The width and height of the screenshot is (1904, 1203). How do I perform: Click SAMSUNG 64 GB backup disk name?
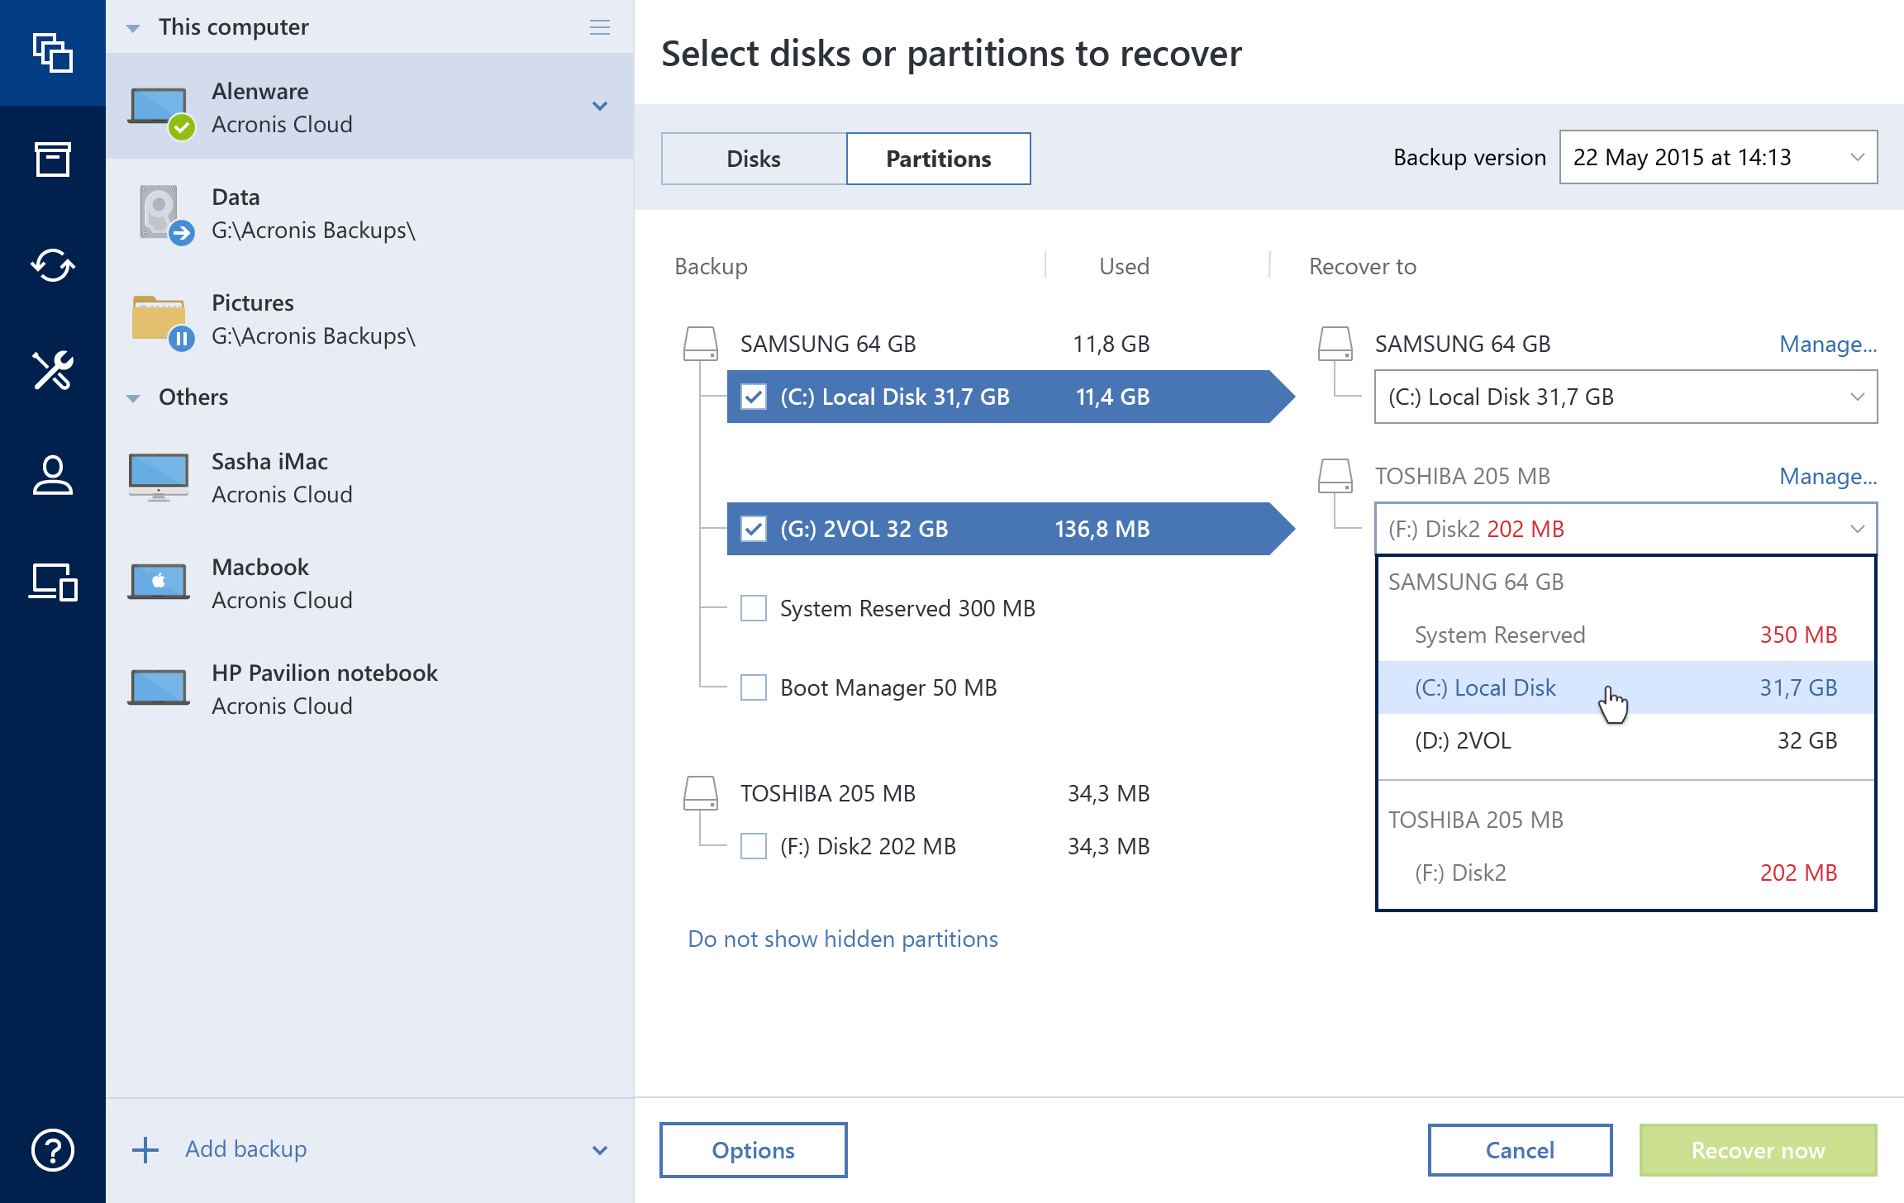[x=828, y=344]
